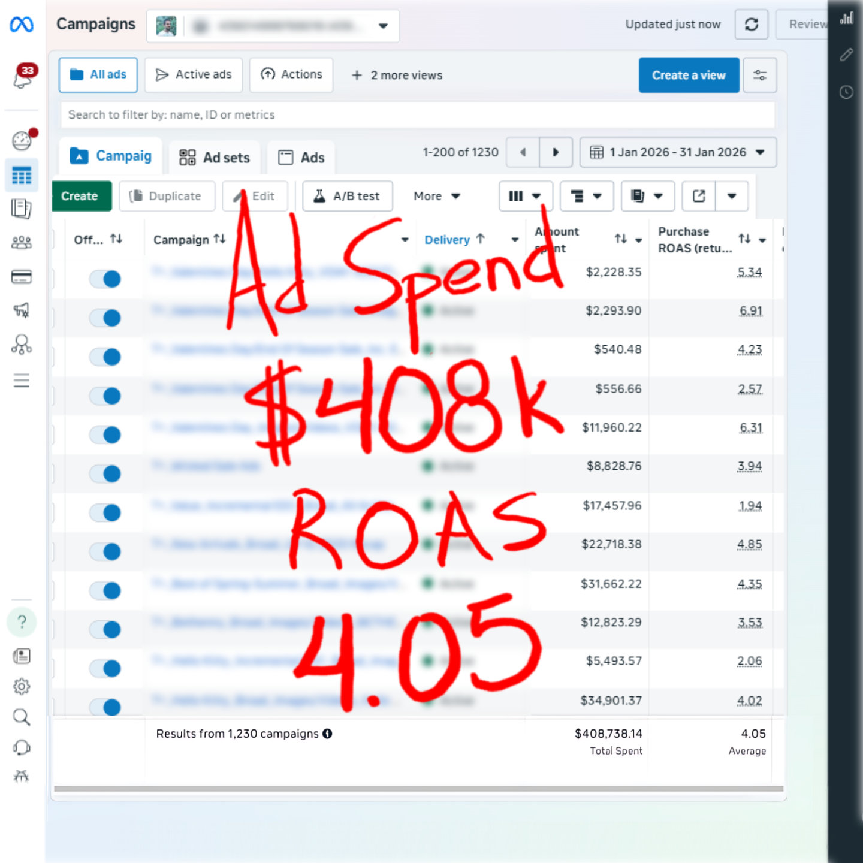Show 2 more views
The width and height of the screenshot is (863, 863).
click(397, 75)
